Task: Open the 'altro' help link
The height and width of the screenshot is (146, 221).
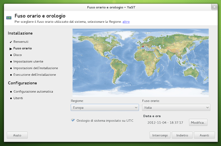Action: (x=126, y=22)
